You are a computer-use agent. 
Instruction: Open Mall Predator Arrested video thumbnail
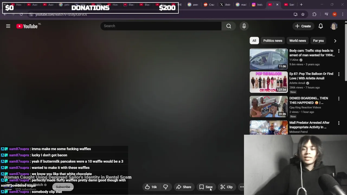pyautogui.click(x=269, y=128)
